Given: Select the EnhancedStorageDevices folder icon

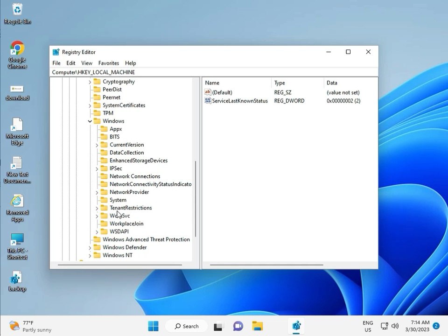Looking at the screenshot, I should click(104, 161).
